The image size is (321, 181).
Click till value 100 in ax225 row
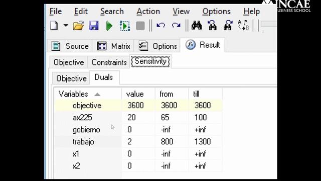201,118
